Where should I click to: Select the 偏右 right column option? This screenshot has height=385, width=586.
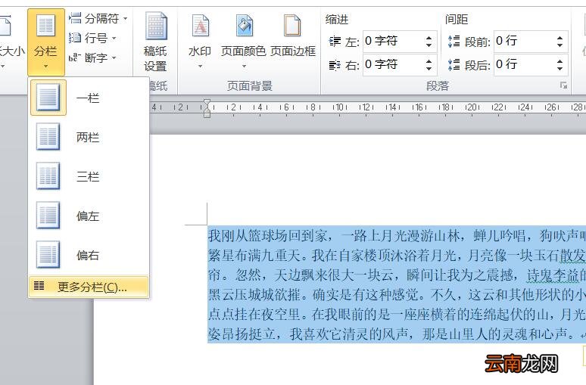pyautogui.click(x=89, y=255)
